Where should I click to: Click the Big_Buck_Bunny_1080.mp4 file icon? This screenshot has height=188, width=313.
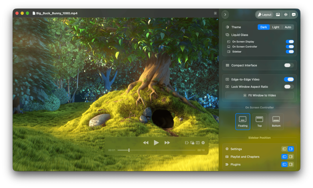coord(34,13)
